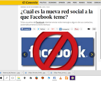Open the Windows Start menu
101x95 pixels.
pyautogui.click(x=1, y=78)
